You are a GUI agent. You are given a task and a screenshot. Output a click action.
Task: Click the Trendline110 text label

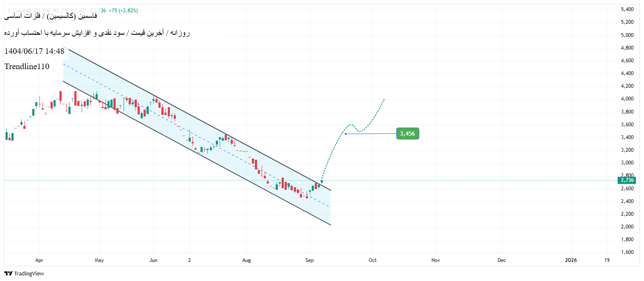pyautogui.click(x=27, y=67)
